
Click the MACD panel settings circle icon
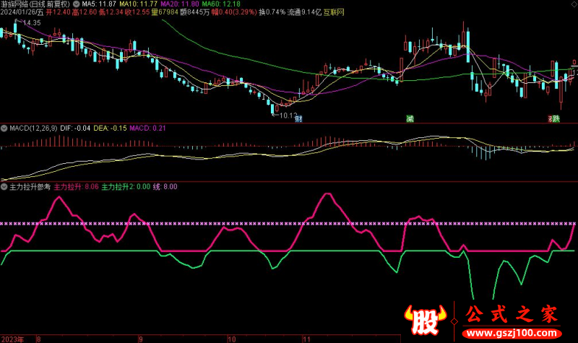(4, 128)
